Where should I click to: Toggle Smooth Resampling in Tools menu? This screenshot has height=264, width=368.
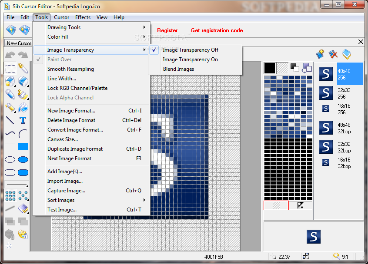(x=91, y=69)
